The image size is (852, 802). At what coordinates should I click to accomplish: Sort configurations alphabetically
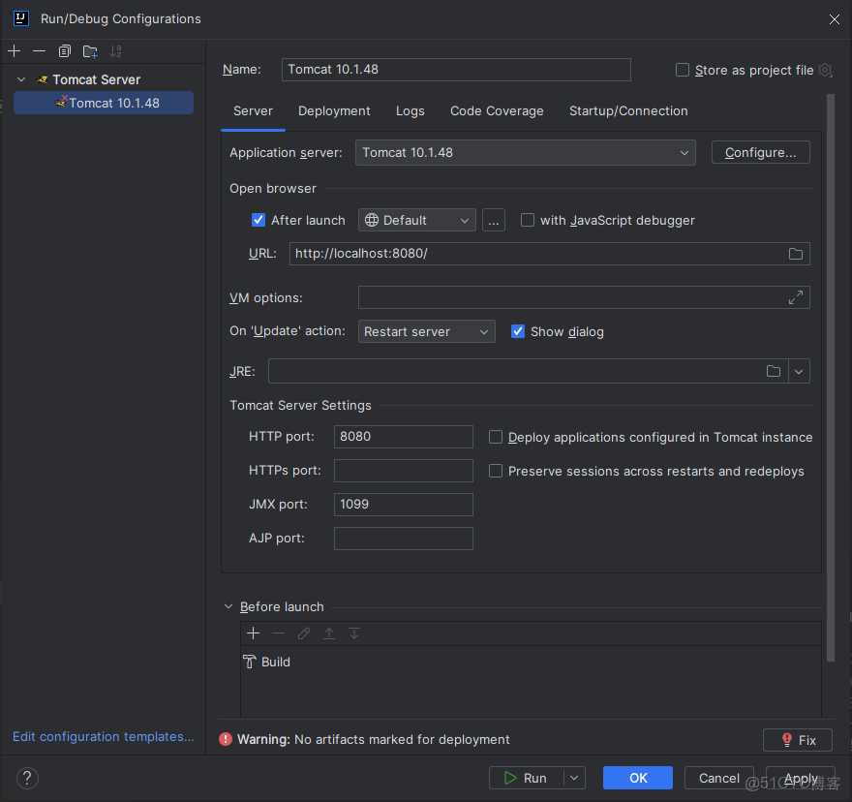[116, 51]
